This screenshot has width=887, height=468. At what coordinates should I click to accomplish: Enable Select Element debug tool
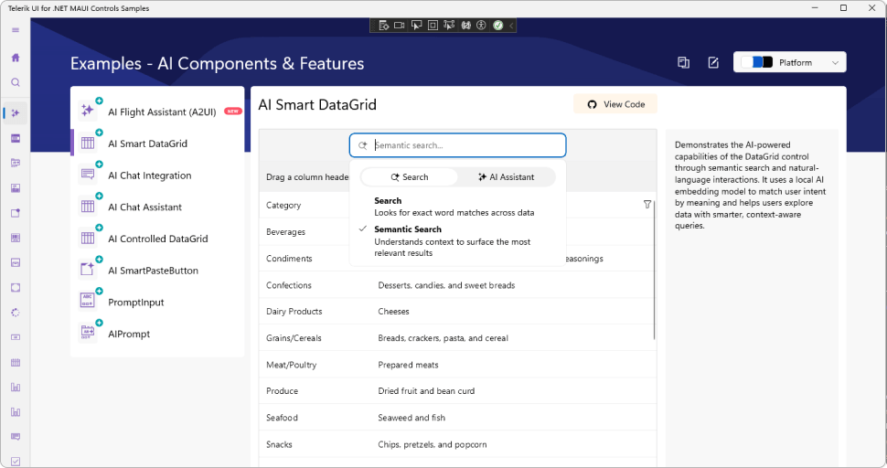(x=416, y=26)
